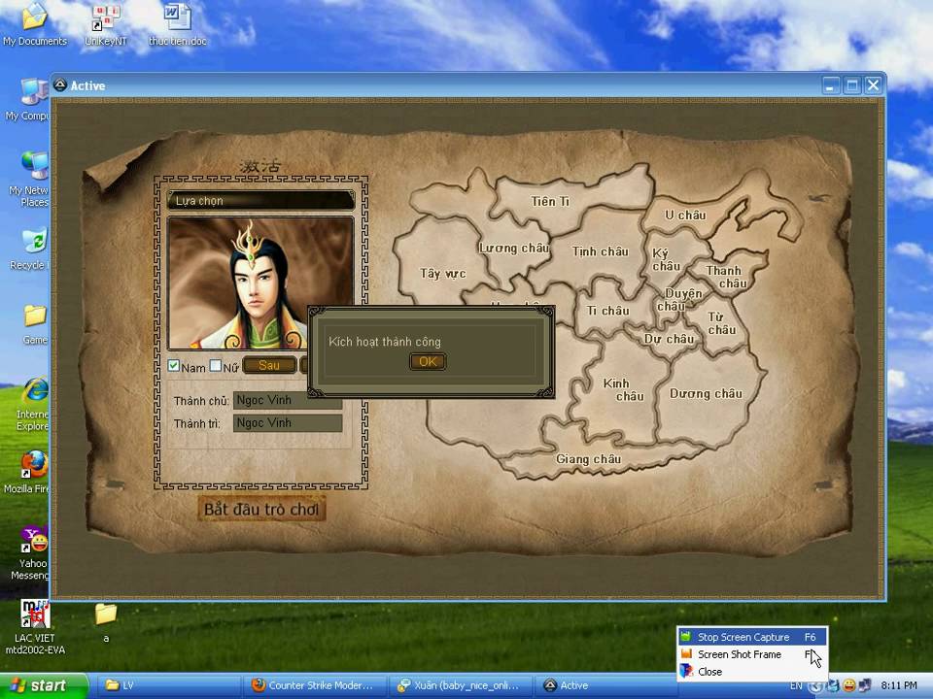Select Ký châu region on the map
Image resolution: width=933 pixels, height=699 pixels.
[x=665, y=260]
